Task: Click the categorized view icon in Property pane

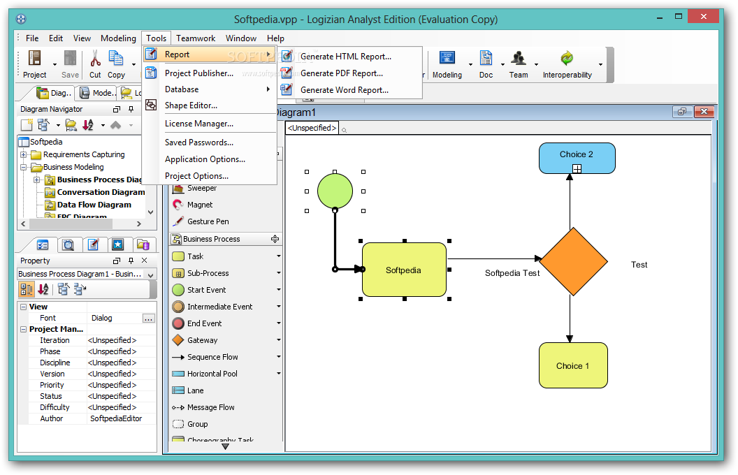Action: click(27, 289)
